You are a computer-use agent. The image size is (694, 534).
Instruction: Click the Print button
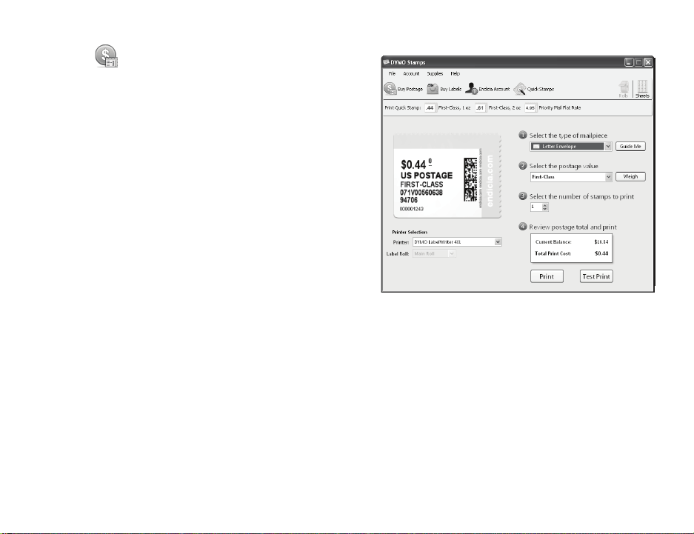[x=547, y=276]
